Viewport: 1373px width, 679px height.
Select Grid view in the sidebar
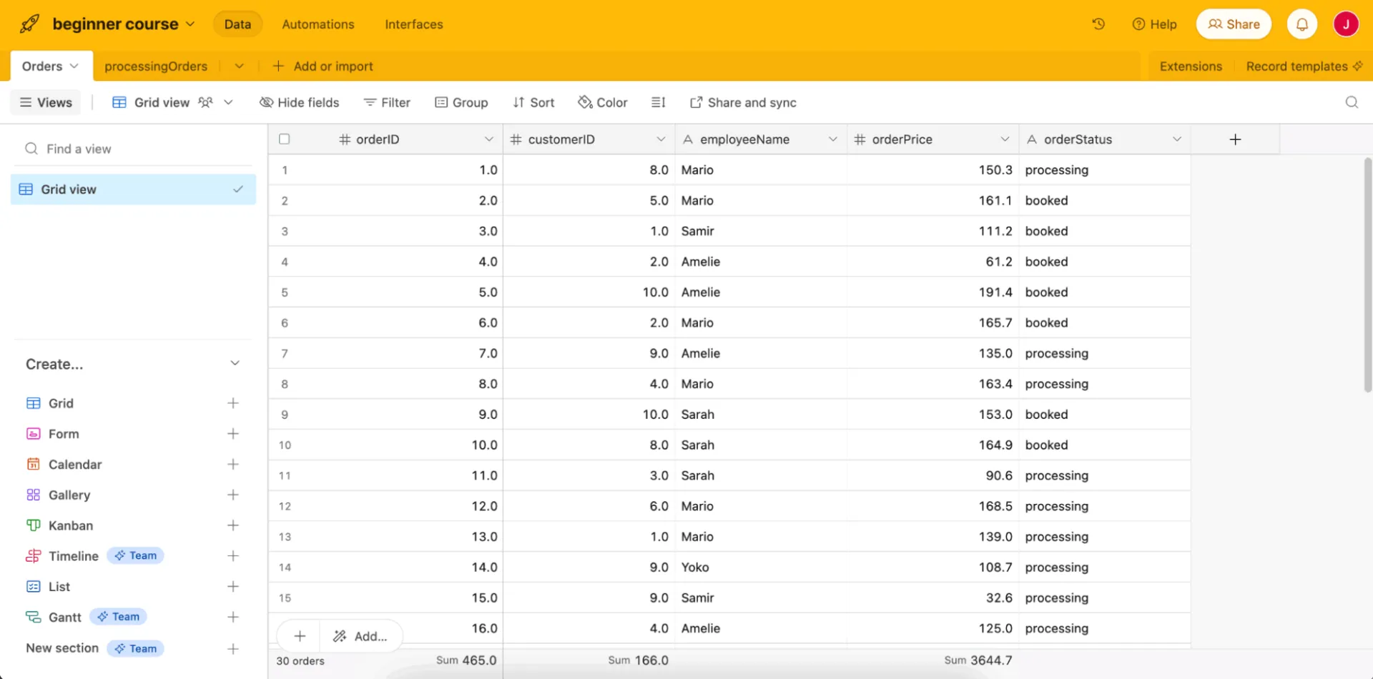133,189
